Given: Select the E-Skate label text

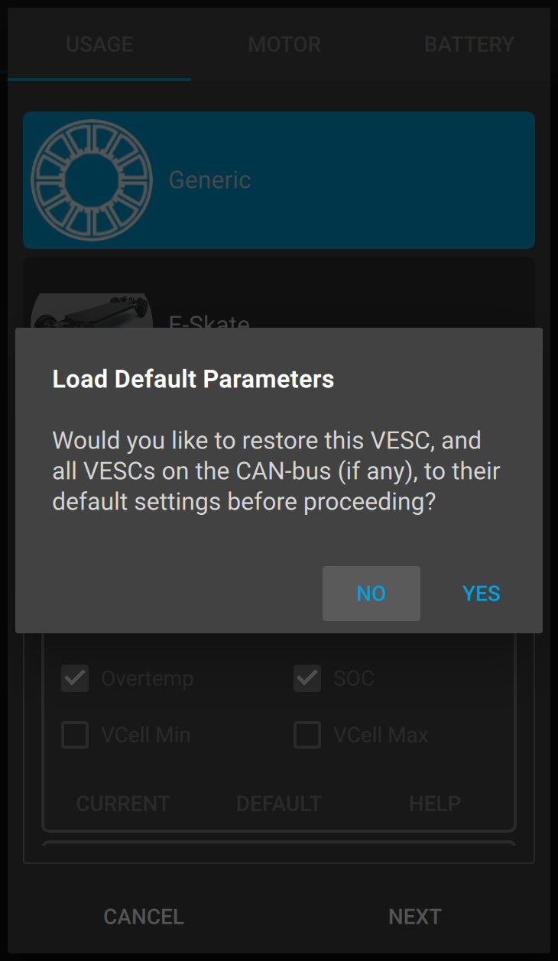Looking at the screenshot, I should click(x=209, y=322).
